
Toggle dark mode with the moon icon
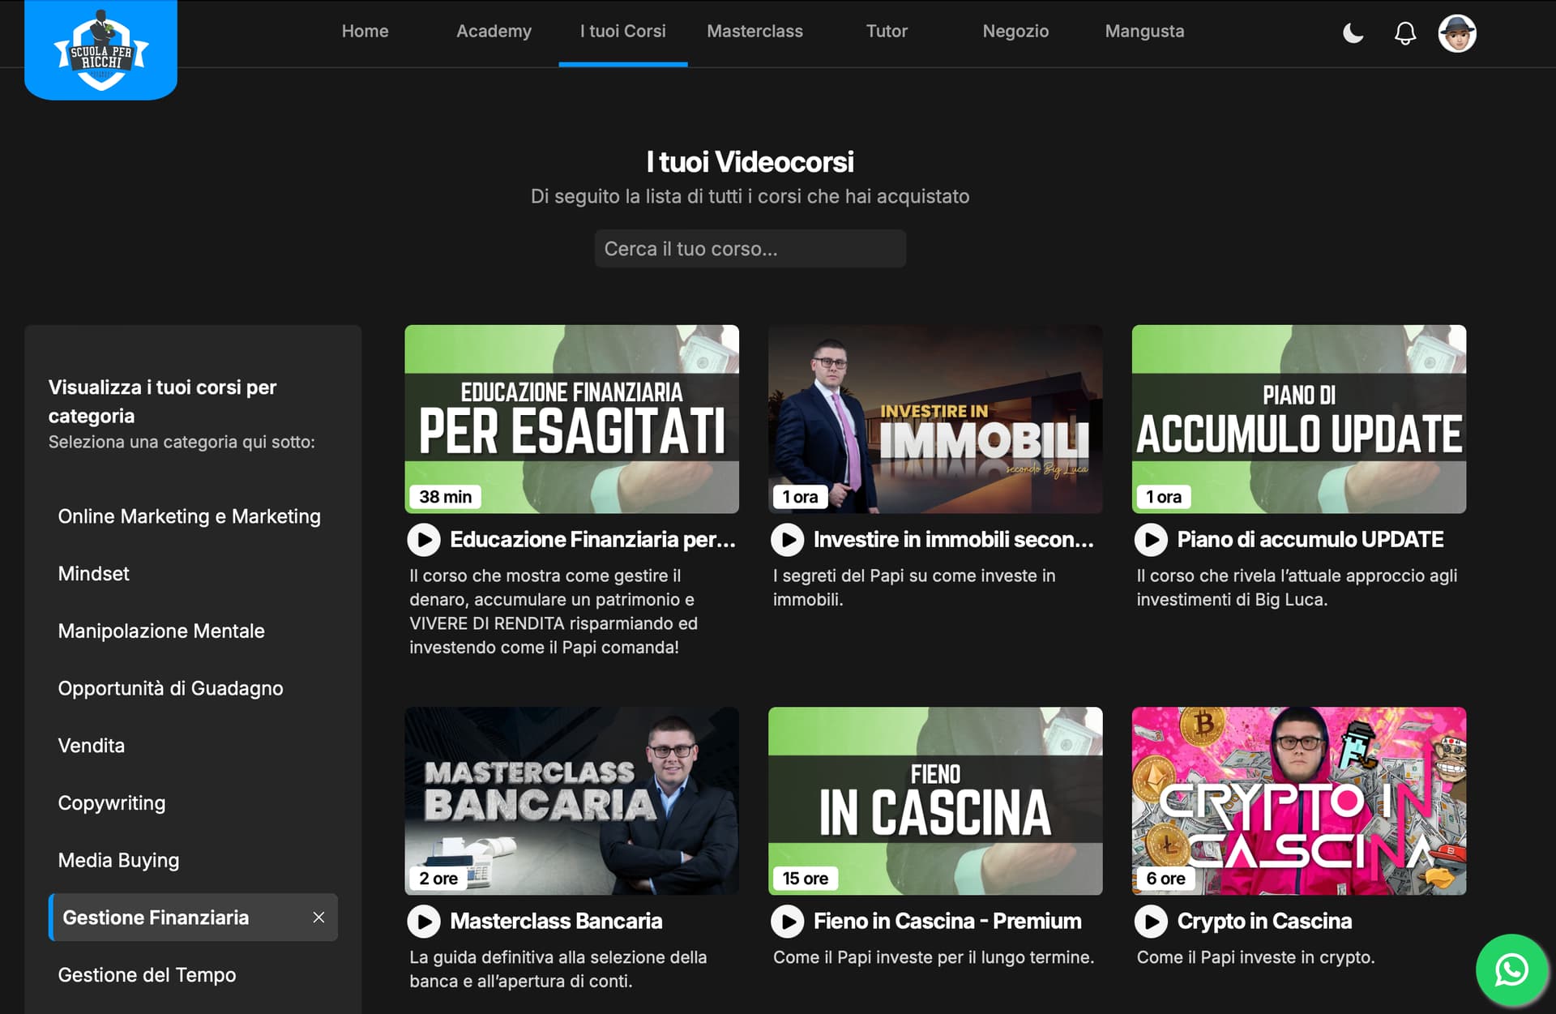pyautogui.click(x=1353, y=33)
